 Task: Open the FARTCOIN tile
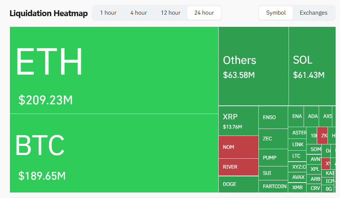(274, 186)
